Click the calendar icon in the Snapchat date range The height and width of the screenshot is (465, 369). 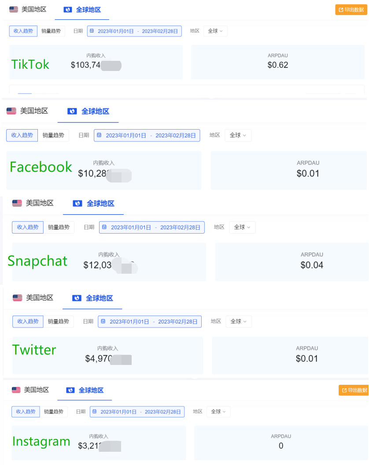point(104,227)
